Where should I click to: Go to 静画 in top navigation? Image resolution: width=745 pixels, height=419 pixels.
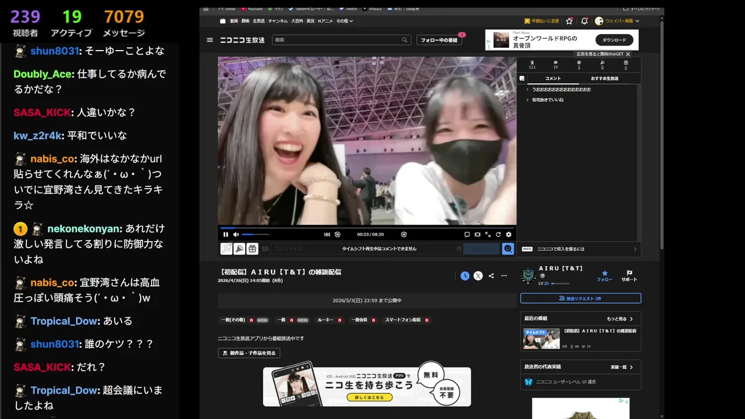tap(245, 21)
